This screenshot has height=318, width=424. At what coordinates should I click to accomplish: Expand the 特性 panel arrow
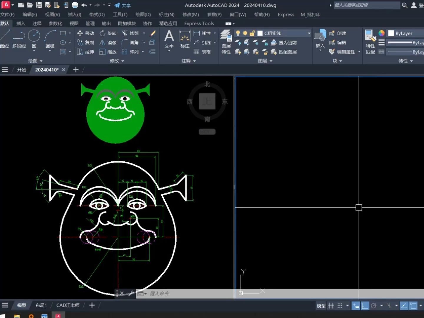click(411, 61)
